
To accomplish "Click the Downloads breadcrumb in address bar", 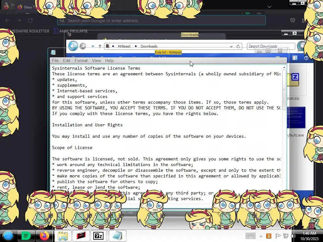I will [x=149, y=46].
